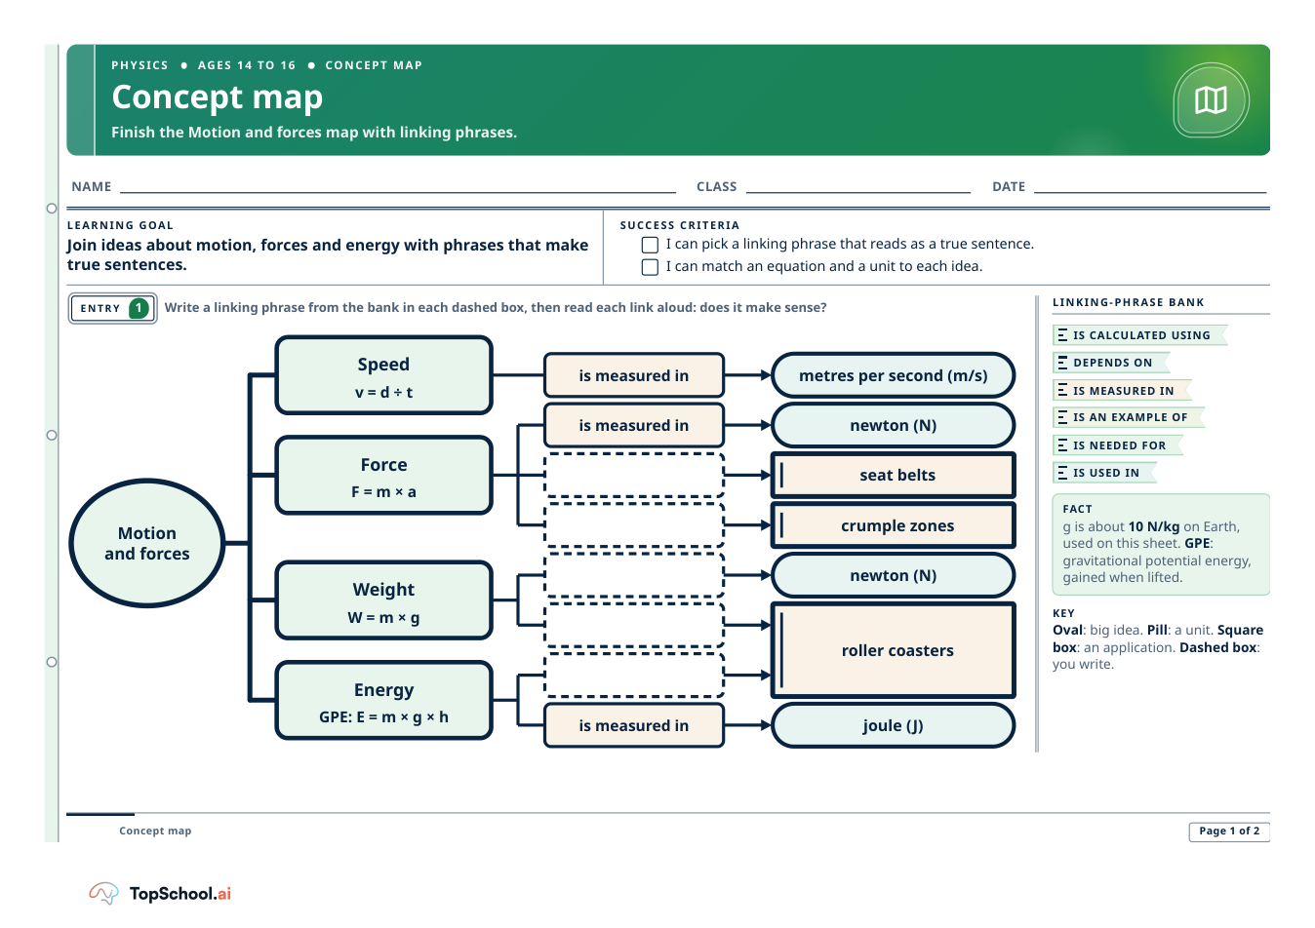Click the dashed box linking Weight to newton (N)
Image resolution: width=1315 pixels, height=928 pixels.
634,575
